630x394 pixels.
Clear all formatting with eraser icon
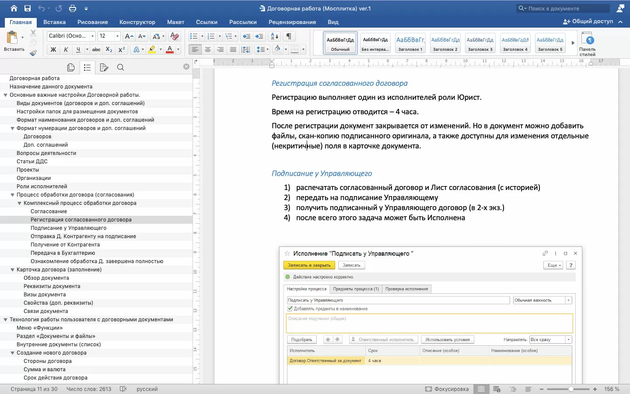click(x=175, y=36)
